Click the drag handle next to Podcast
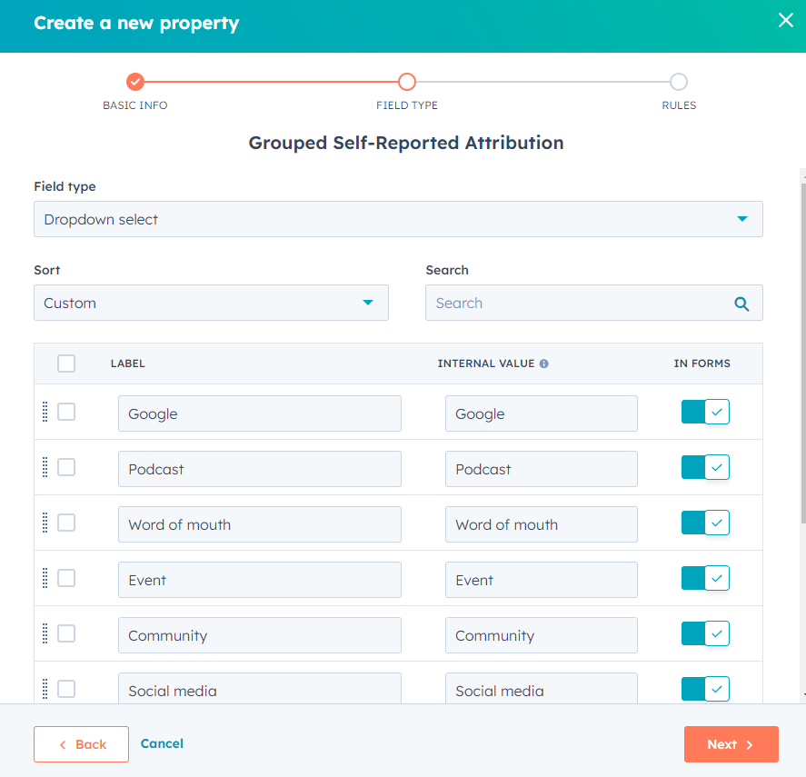Viewport: 806px width, 777px height. 45,467
